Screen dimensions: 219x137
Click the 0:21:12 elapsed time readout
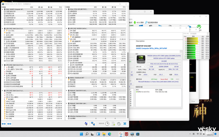(101, 124)
